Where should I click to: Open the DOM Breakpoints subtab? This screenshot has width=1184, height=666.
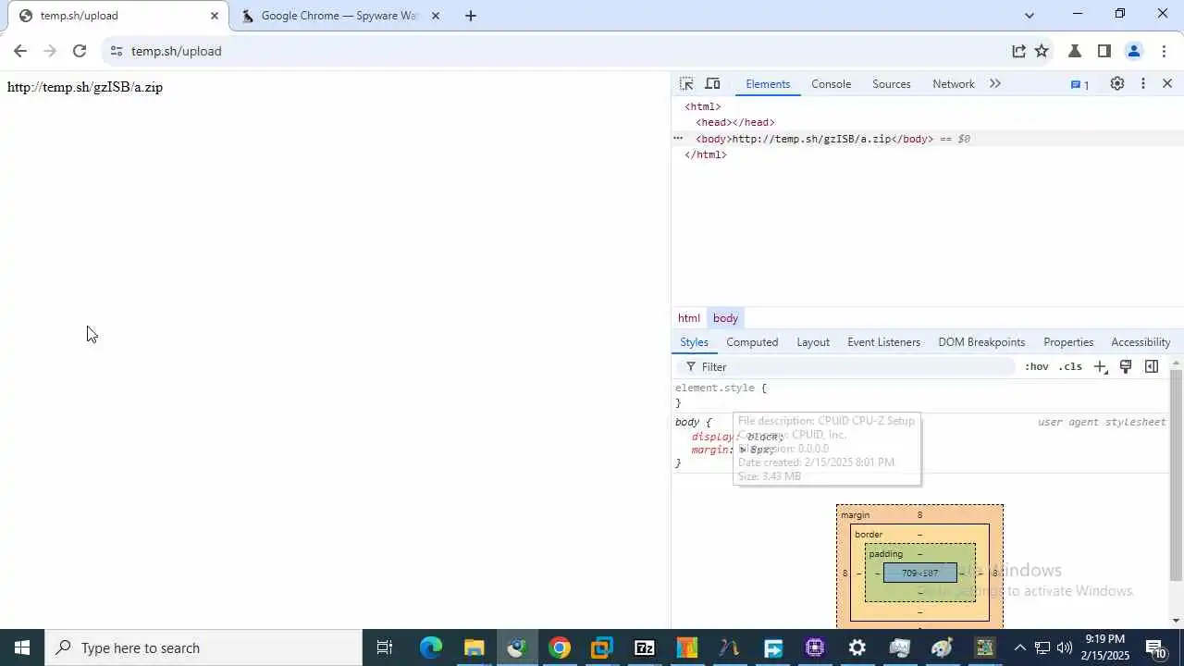coord(981,342)
